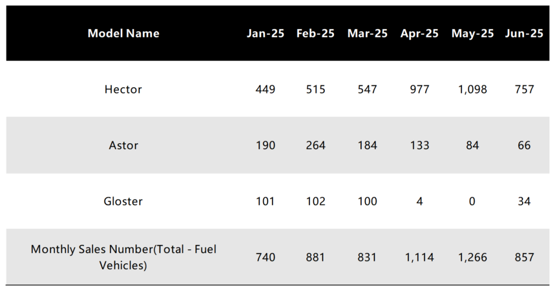Click the Apr-25 column header
The width and height of the screenshot is (555, 291).
419,33
